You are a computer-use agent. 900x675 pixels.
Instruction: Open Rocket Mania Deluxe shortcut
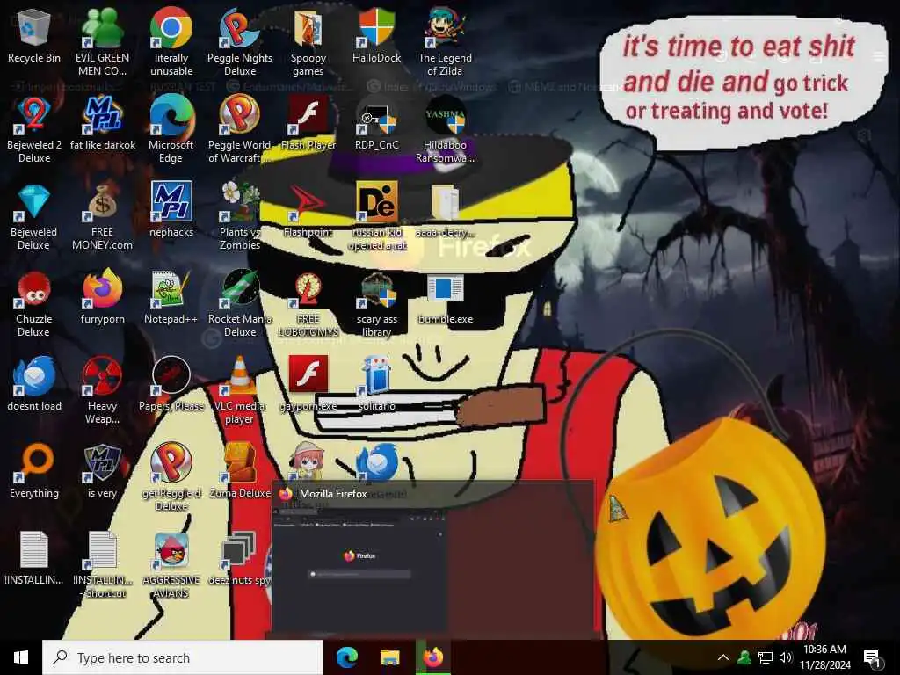(x=240, y=304)
